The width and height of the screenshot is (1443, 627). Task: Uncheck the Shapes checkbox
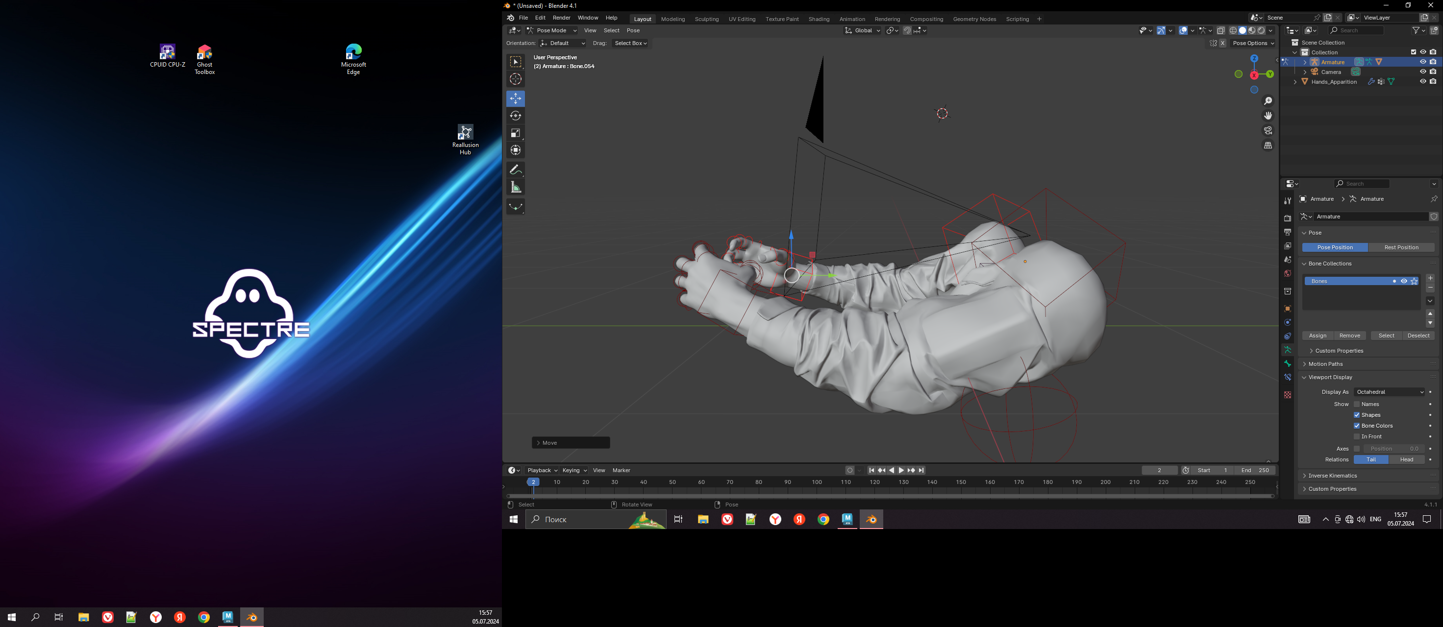[1357, 415]
